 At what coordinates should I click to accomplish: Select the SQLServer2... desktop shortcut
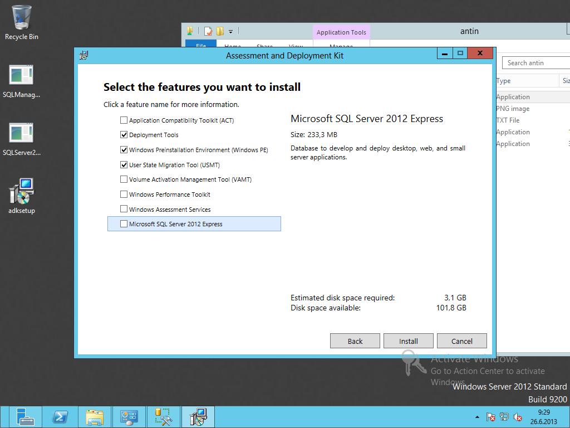(22, 139)
